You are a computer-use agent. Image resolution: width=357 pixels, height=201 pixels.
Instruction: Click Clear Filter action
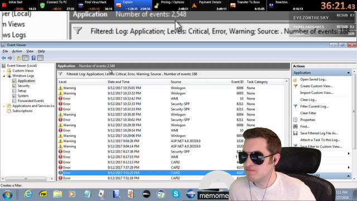pos(308,113)
